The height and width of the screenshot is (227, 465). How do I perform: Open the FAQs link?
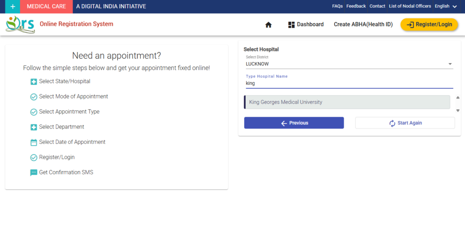(337, 6)
